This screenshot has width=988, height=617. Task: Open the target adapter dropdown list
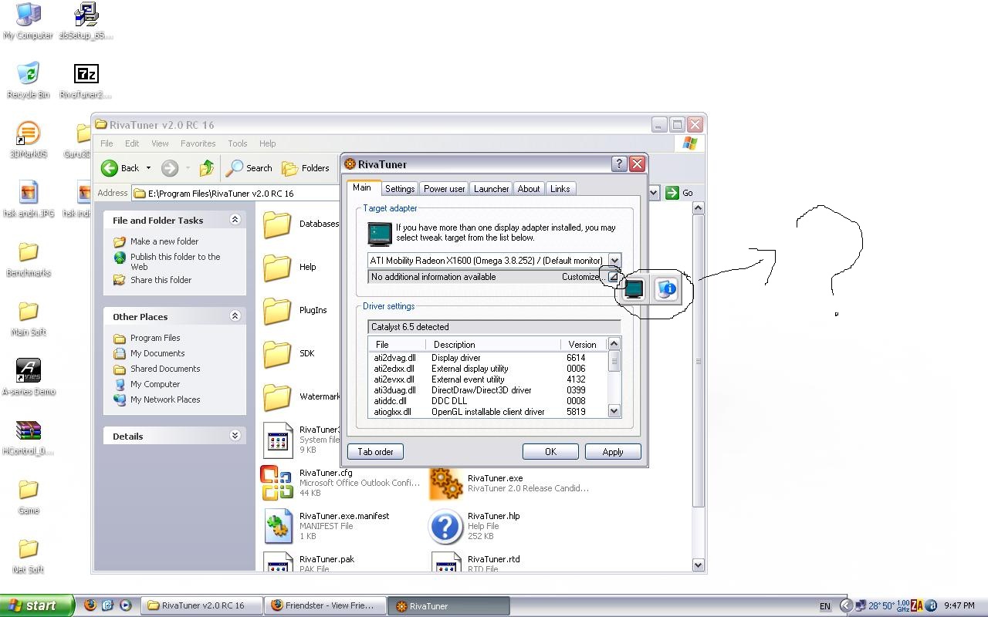pos(614,261)
